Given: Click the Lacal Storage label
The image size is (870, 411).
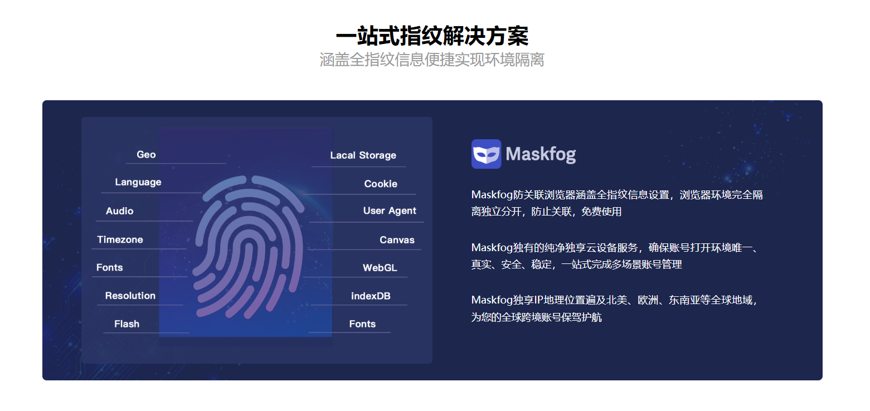Looking at the screenshot, I should click(x=363, y=155).
